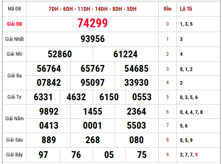Image resolution: width=222 pixels, height=164 pixels.
Task: Click the Đầu column header
Action: 168,9
